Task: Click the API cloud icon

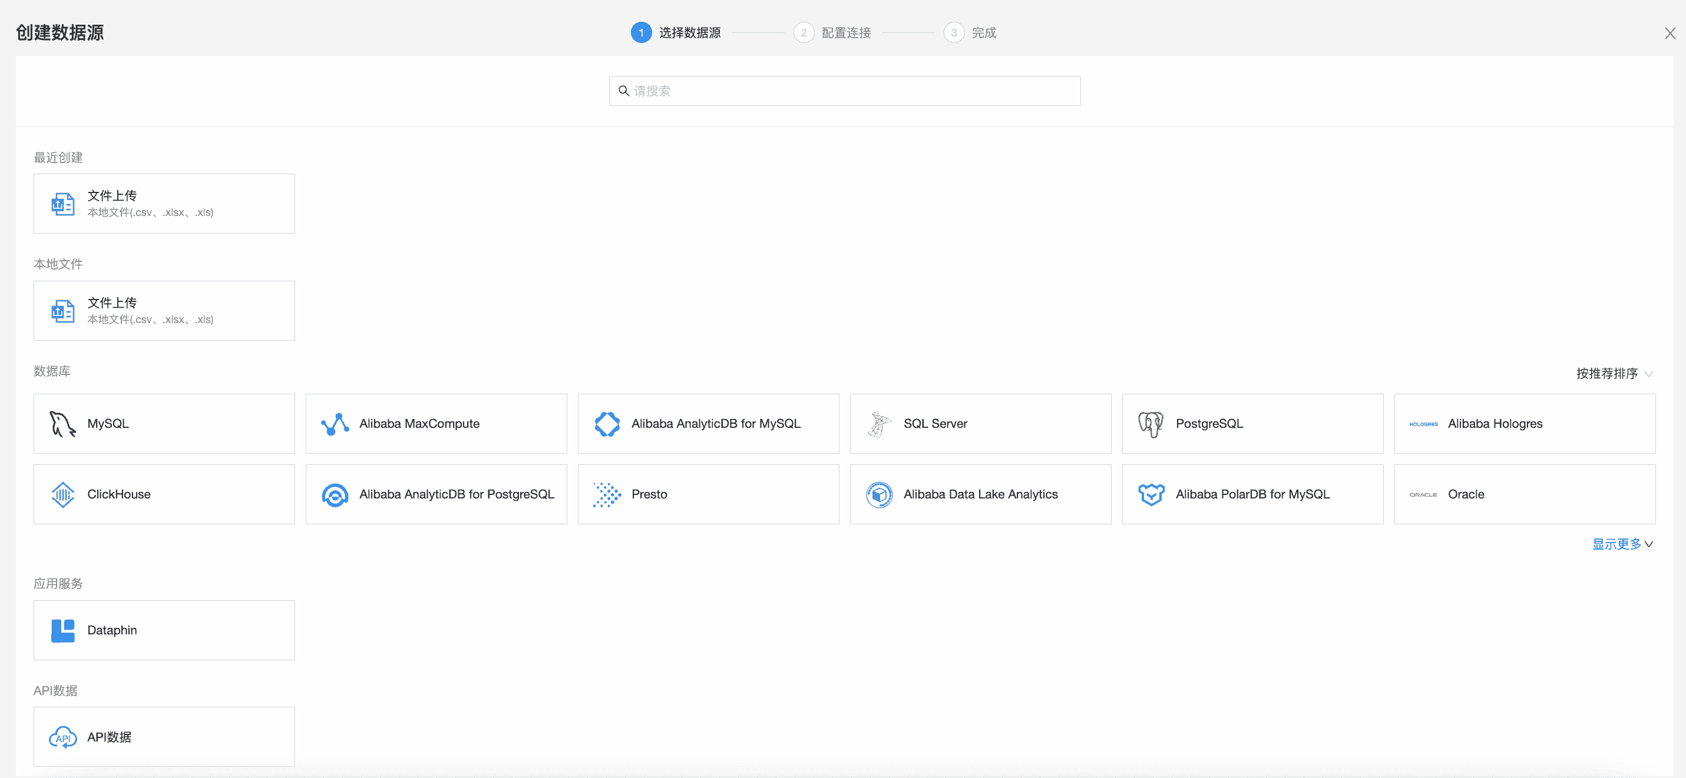Action: click(63, 737)
